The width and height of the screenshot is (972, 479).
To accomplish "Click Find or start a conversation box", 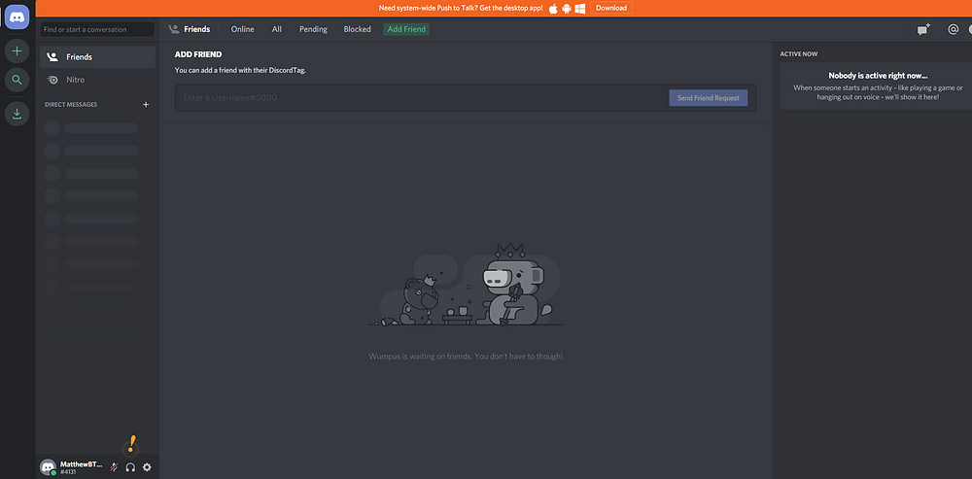I will pos(97,29).
